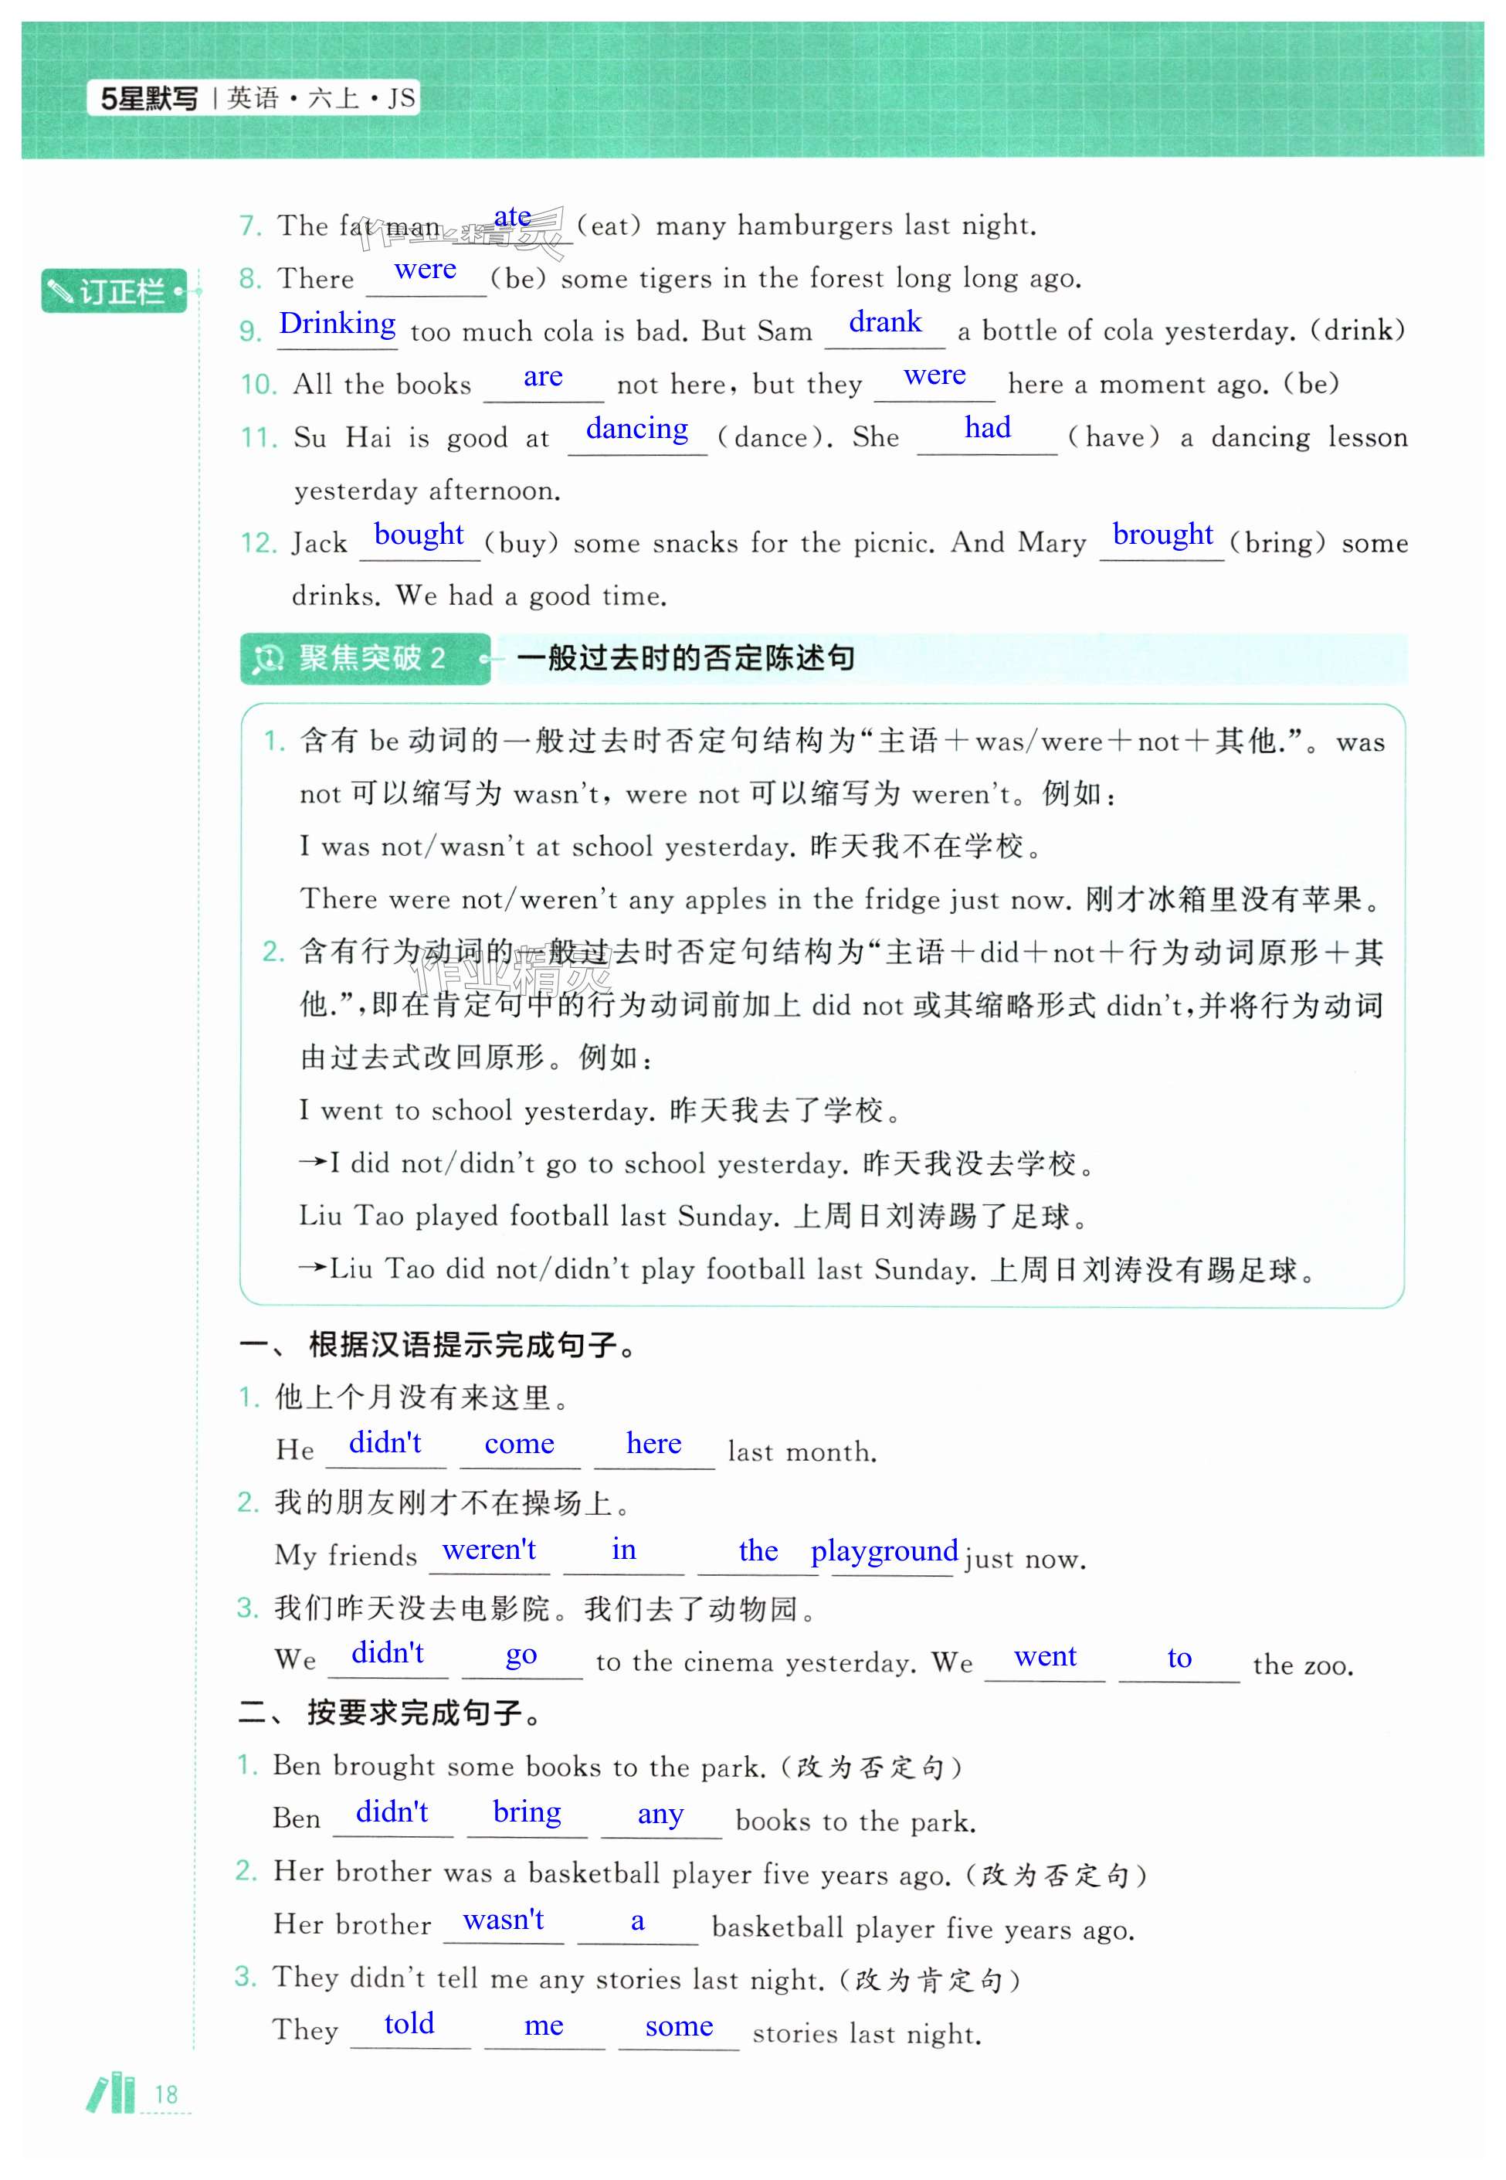Click the 英语·六上·JS header text

320,98
